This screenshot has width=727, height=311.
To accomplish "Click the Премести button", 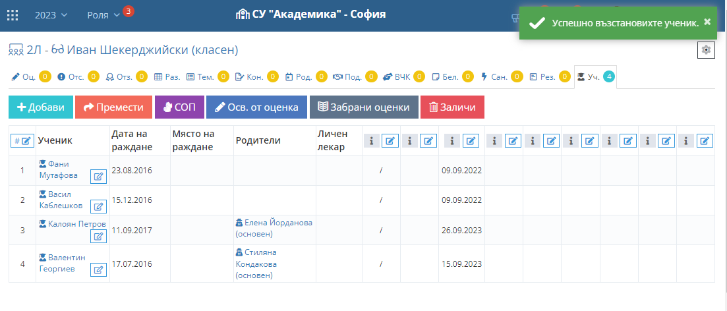I will point(113,107).
